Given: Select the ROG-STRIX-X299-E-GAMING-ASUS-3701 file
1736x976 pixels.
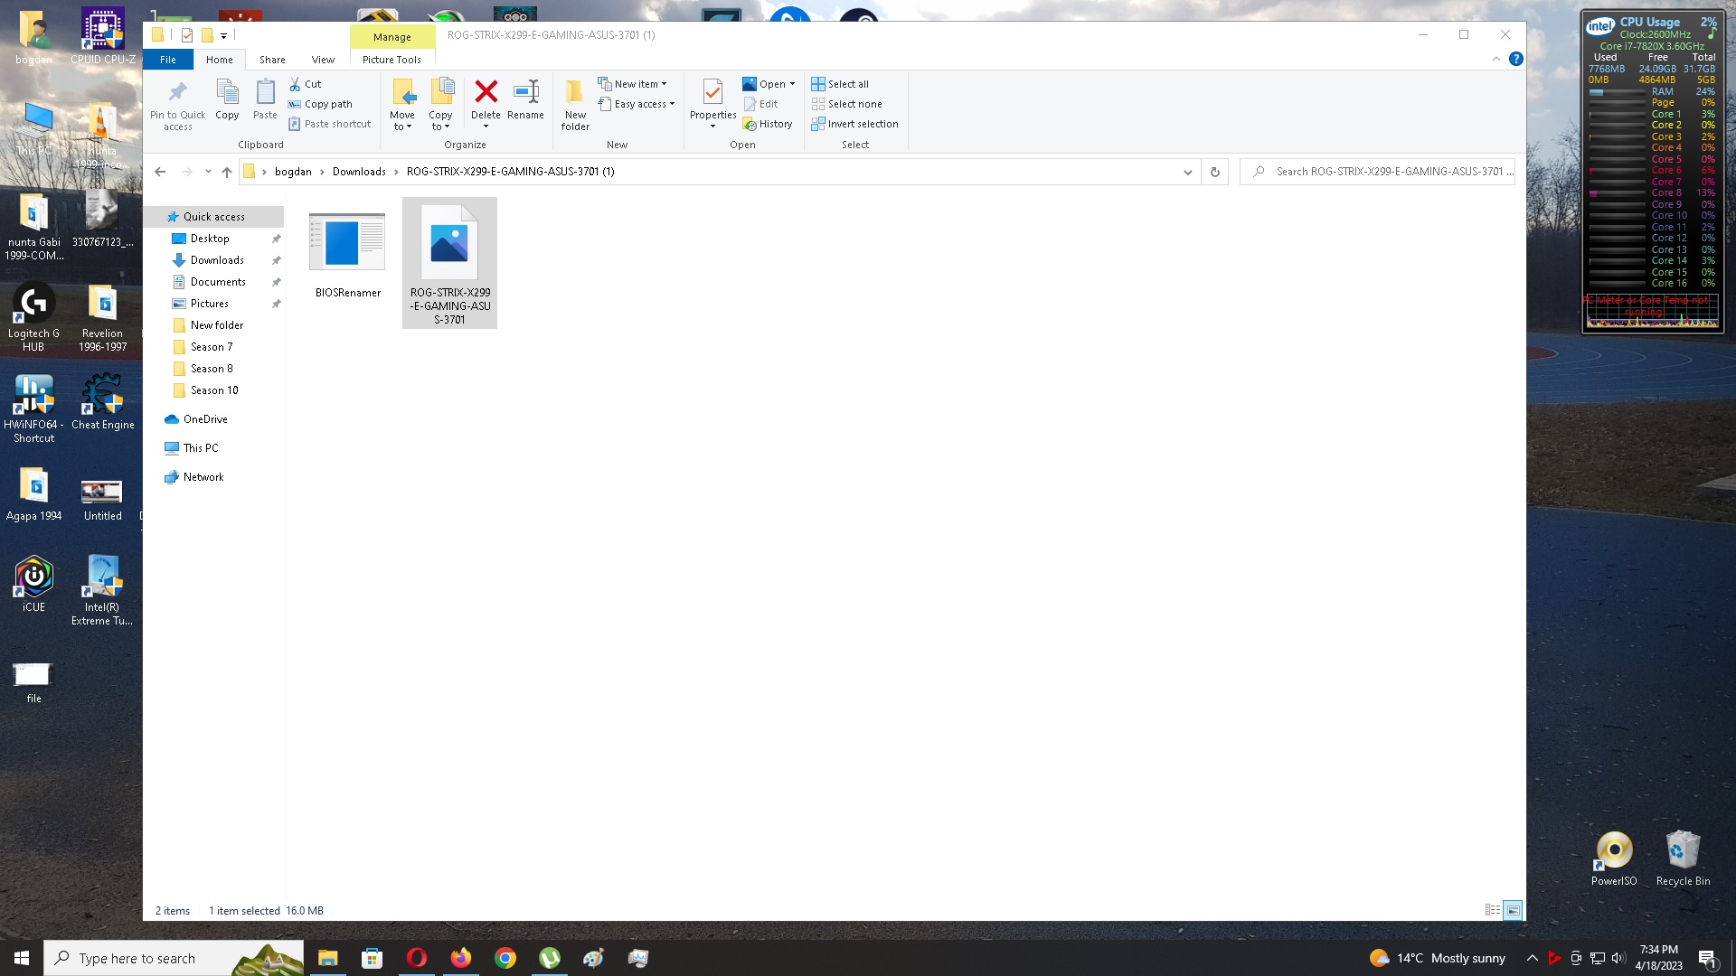Looking at the screenshot, I should pyautogui.click(x=449, y=263).
